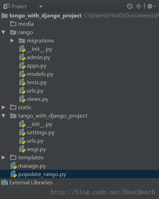Viewport: 159px width, 199px height.
Task: Click the static folder icon
Action: [13, 108]
